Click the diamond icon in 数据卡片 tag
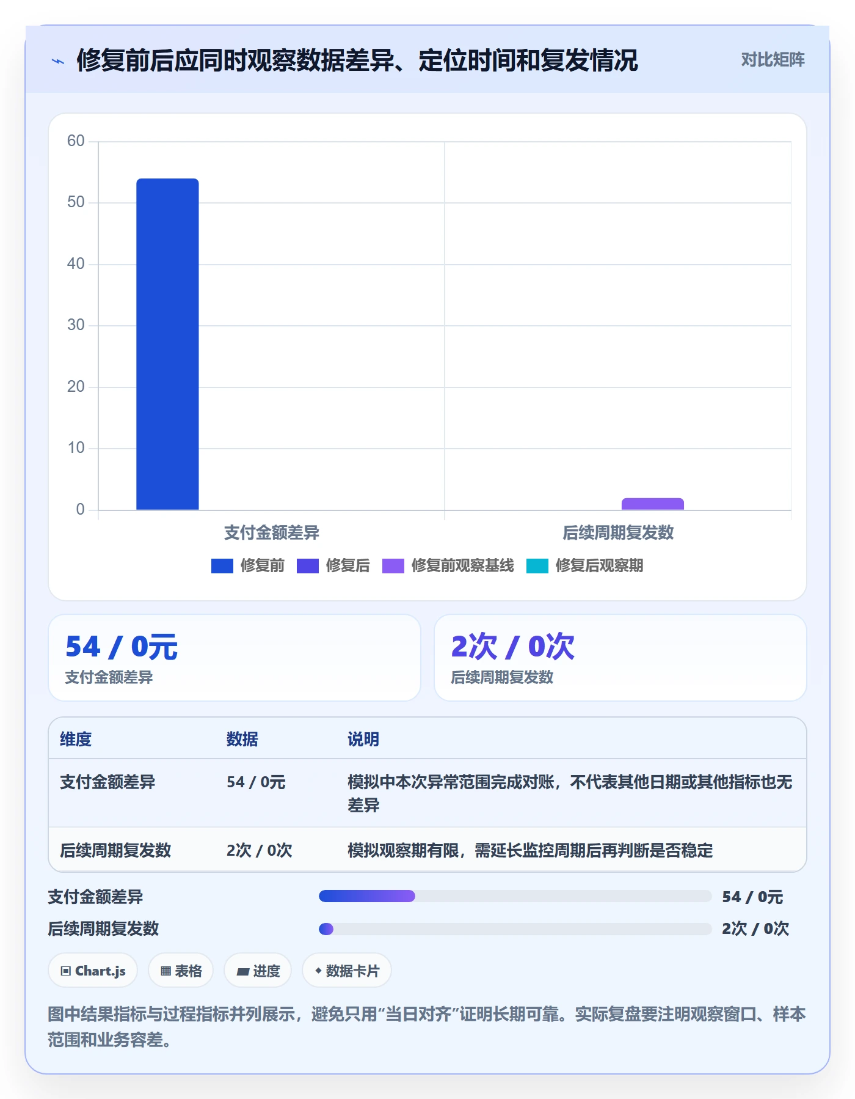Image resolution: width=855 pixels, height=1099 pixels. (318, 971)
